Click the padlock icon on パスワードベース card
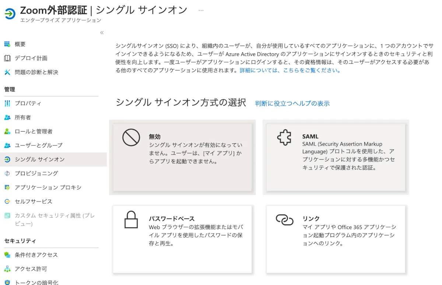Image resolution: width=442 pixels, height=285 pixels. click(x=131, y=220)
